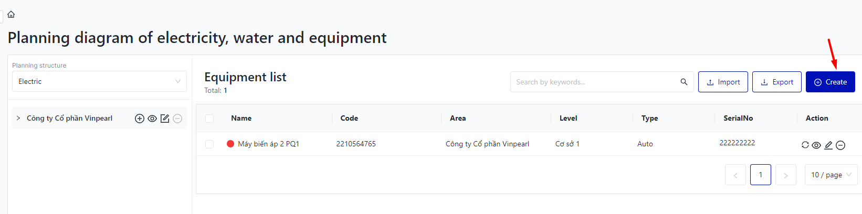Open the 10 / page size dropdown
This screenshot has height=214, width=862.
[831, 175]
